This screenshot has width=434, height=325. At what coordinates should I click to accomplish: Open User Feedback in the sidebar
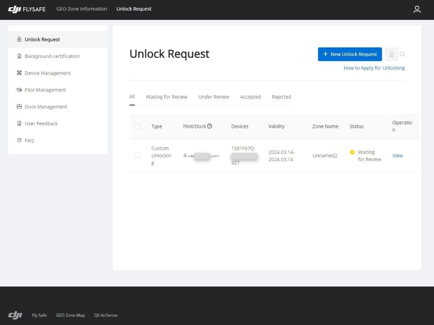(x=41, y=124)
